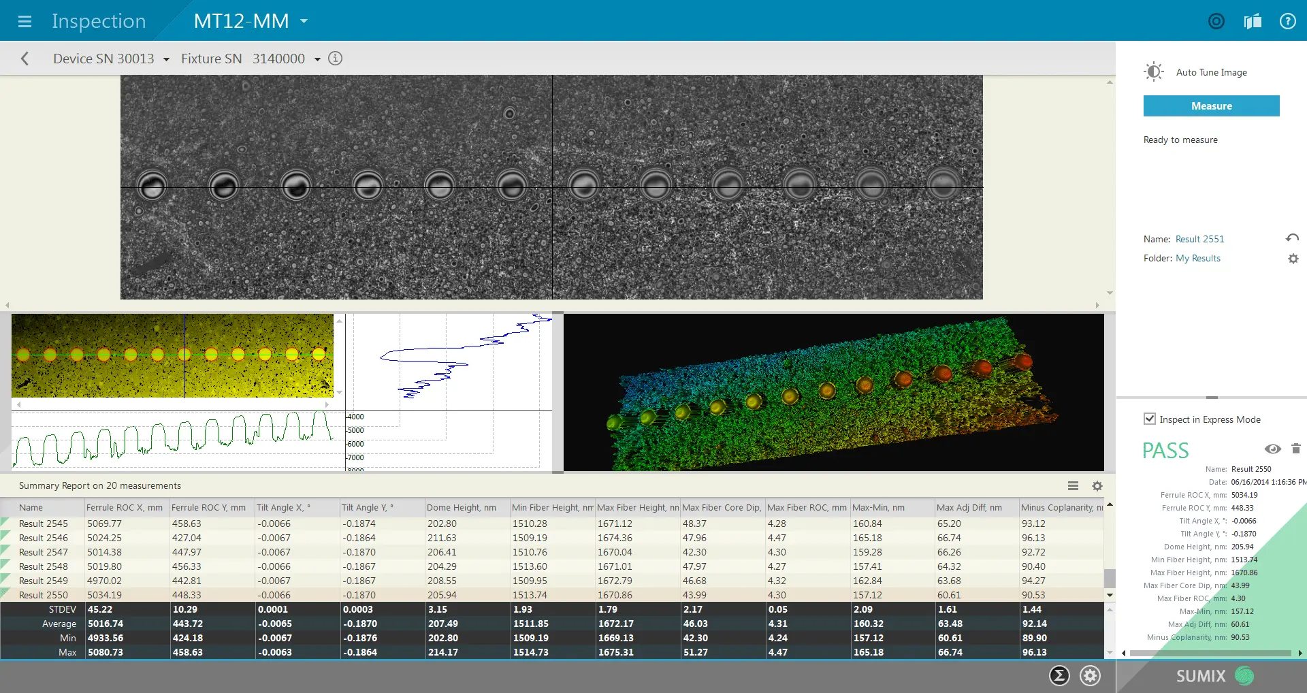Screen dimensions: 1307x693
Task: Click the summation sigma icon in the status bar
Action: [x=1059, y=675]
